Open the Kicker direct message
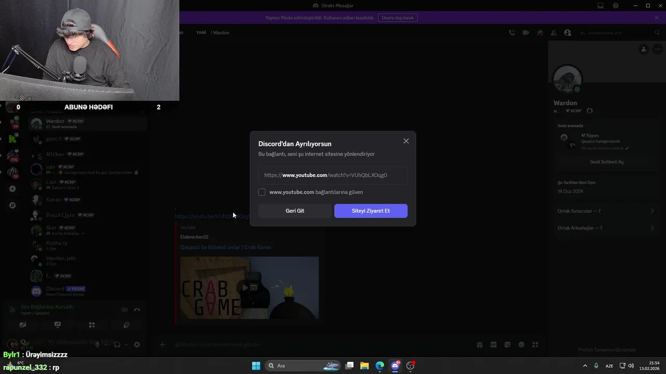The image size is (666, 374). (88, 154)
